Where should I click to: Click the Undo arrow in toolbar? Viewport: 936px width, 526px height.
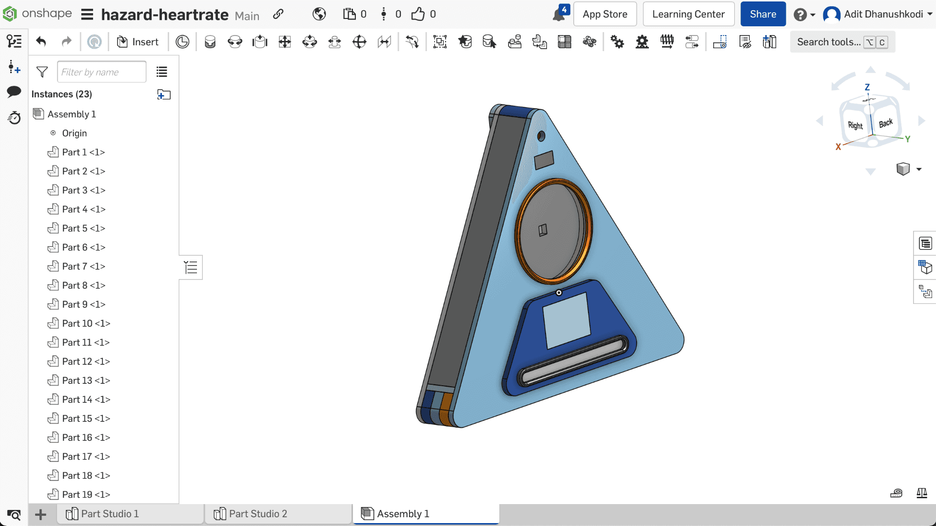[x=41, y=42]
